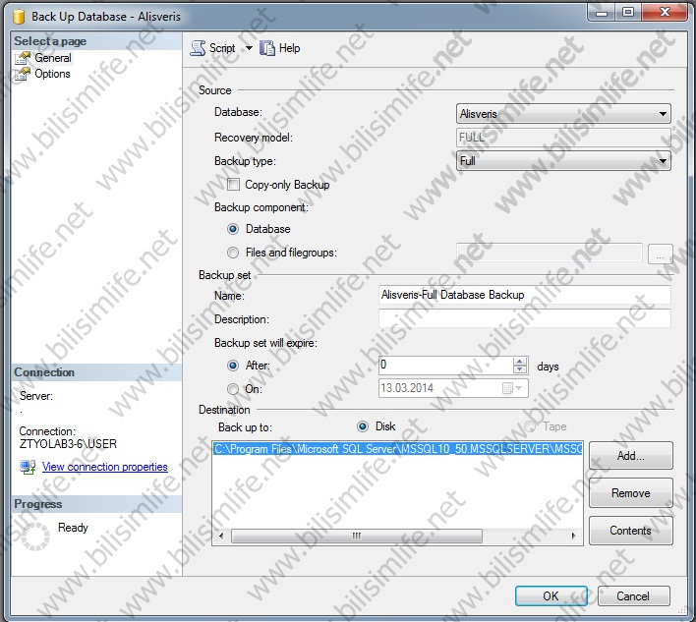
Task: Click the Options page icon
Action: point(24,74)
